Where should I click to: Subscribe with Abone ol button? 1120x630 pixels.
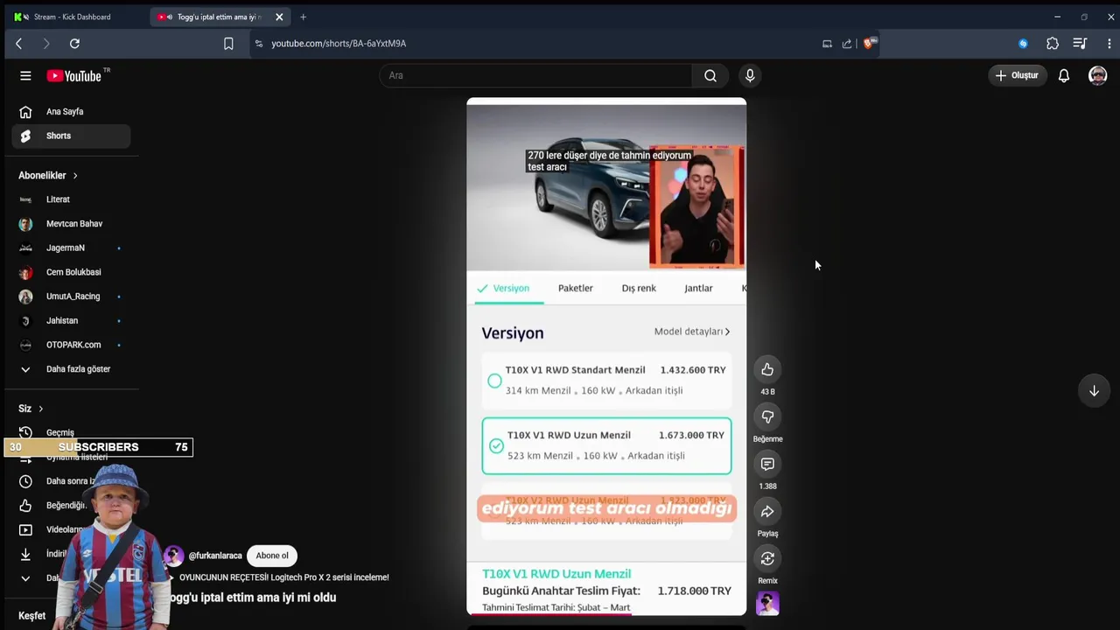point(272,556)
